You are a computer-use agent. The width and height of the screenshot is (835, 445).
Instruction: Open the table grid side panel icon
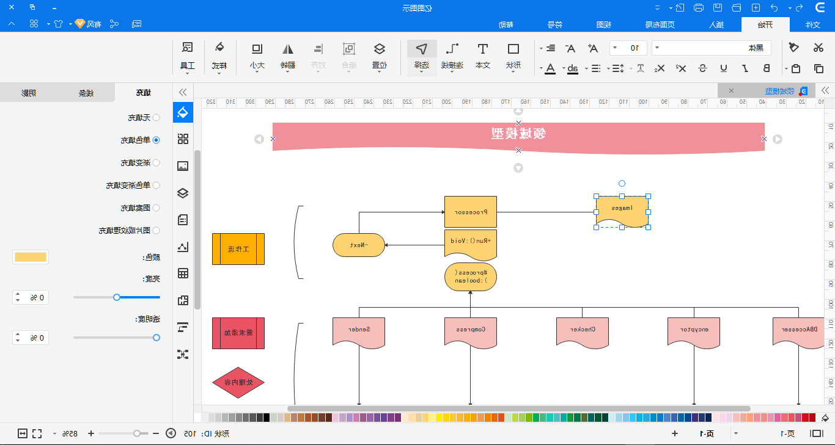pos(183,273)
